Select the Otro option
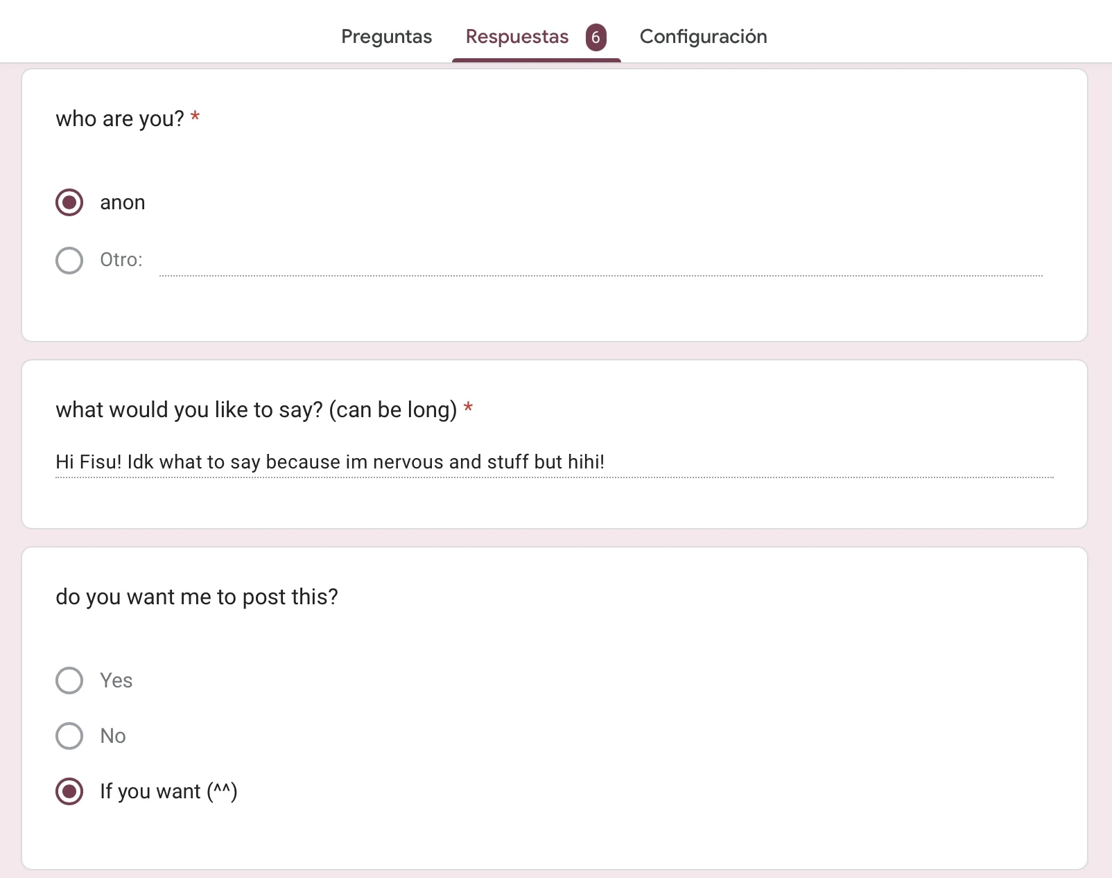The height and width of the screenshot is (878, 1112). [69, 261]
